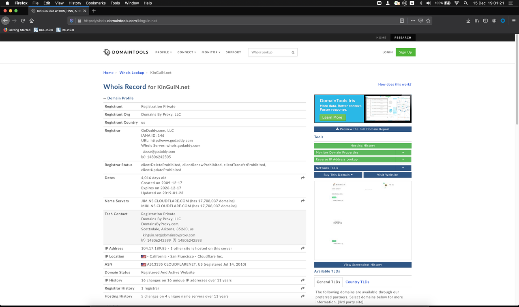519x307 pixels.
Task: Open the How does this work? link
Action: (x=395, y=84)
